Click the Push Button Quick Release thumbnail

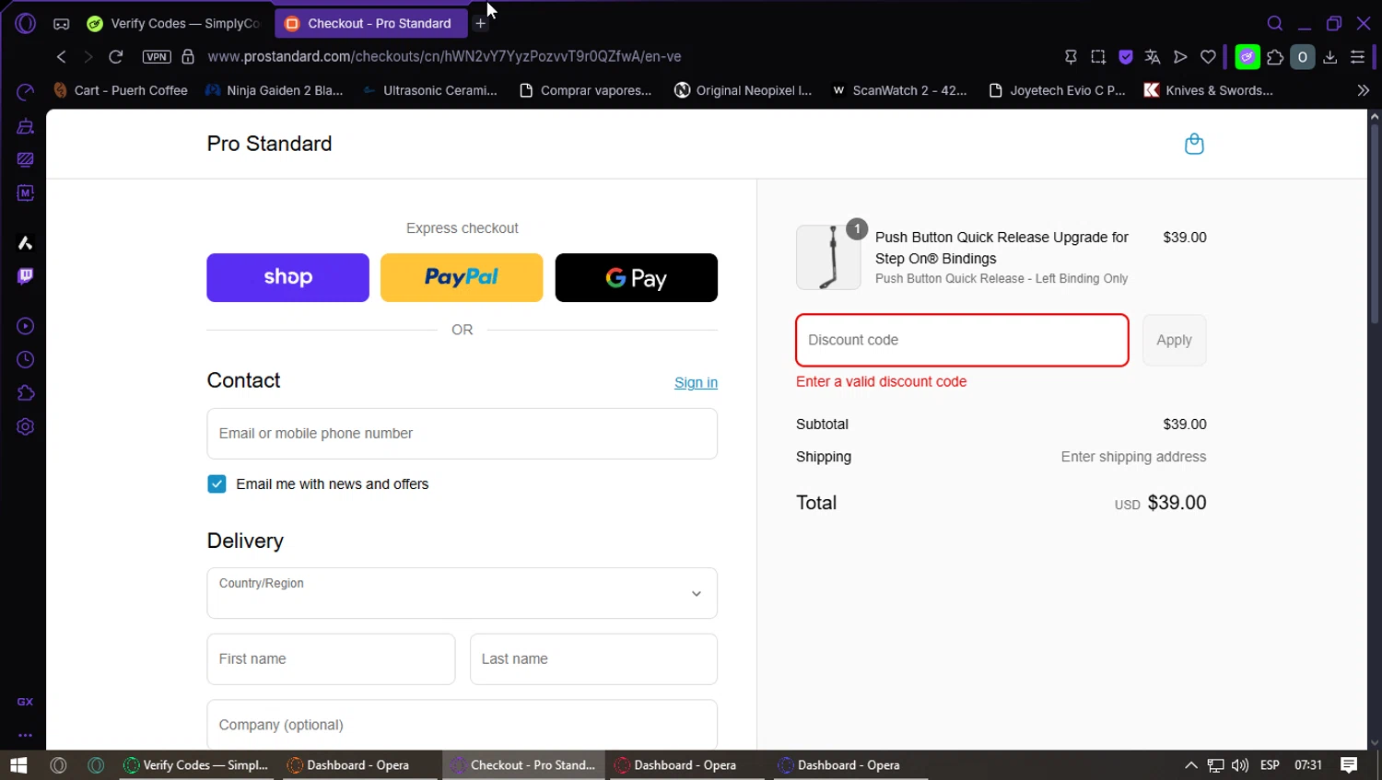828,257
